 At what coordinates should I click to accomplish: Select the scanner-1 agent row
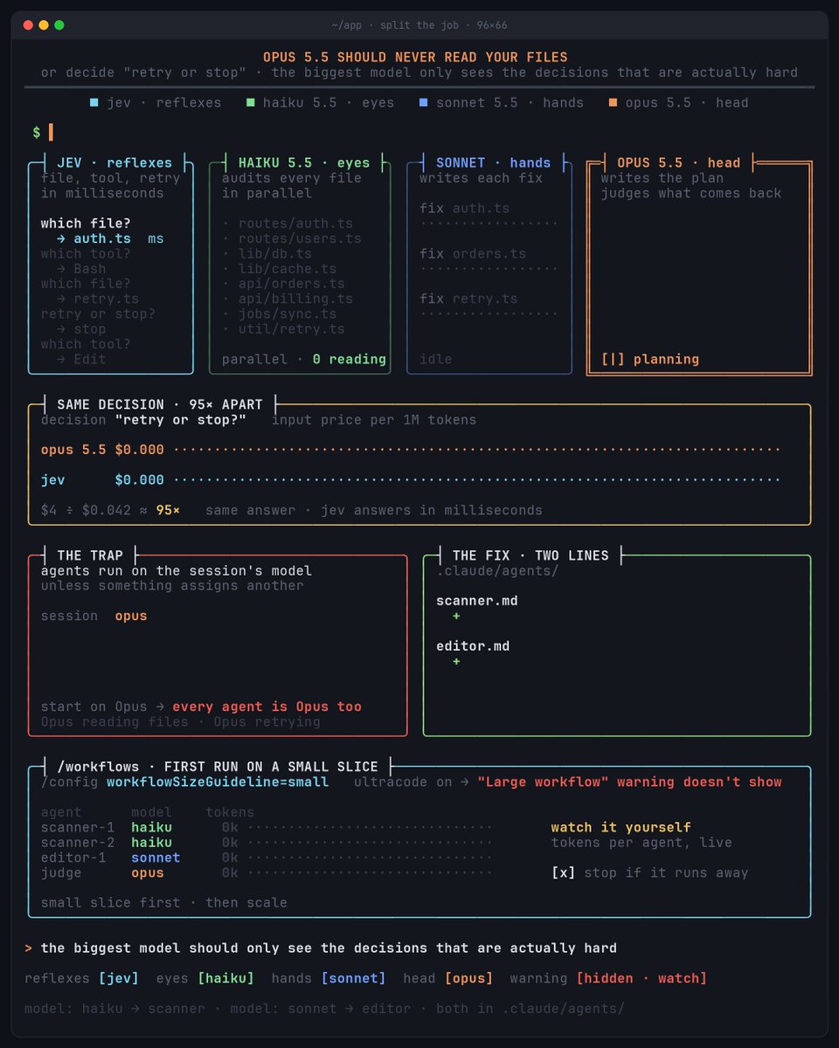267,827
